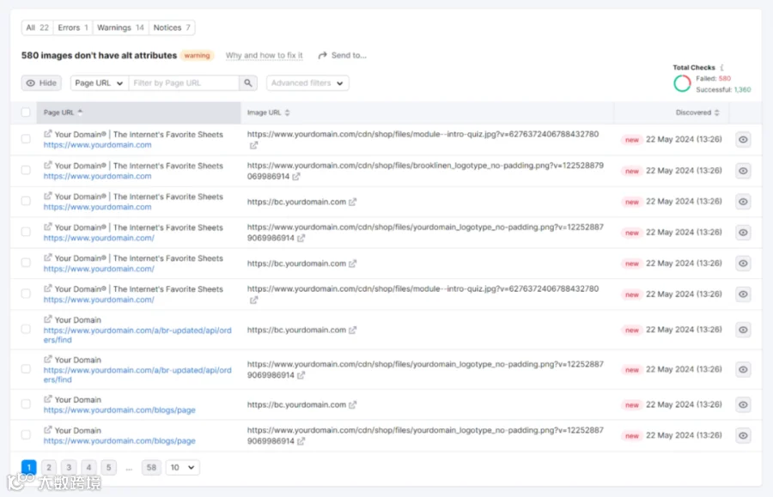Open external icon beside last row Your Domain title
Image resolution: width=773 pixels, height=497 pixels.
(47, 429)
